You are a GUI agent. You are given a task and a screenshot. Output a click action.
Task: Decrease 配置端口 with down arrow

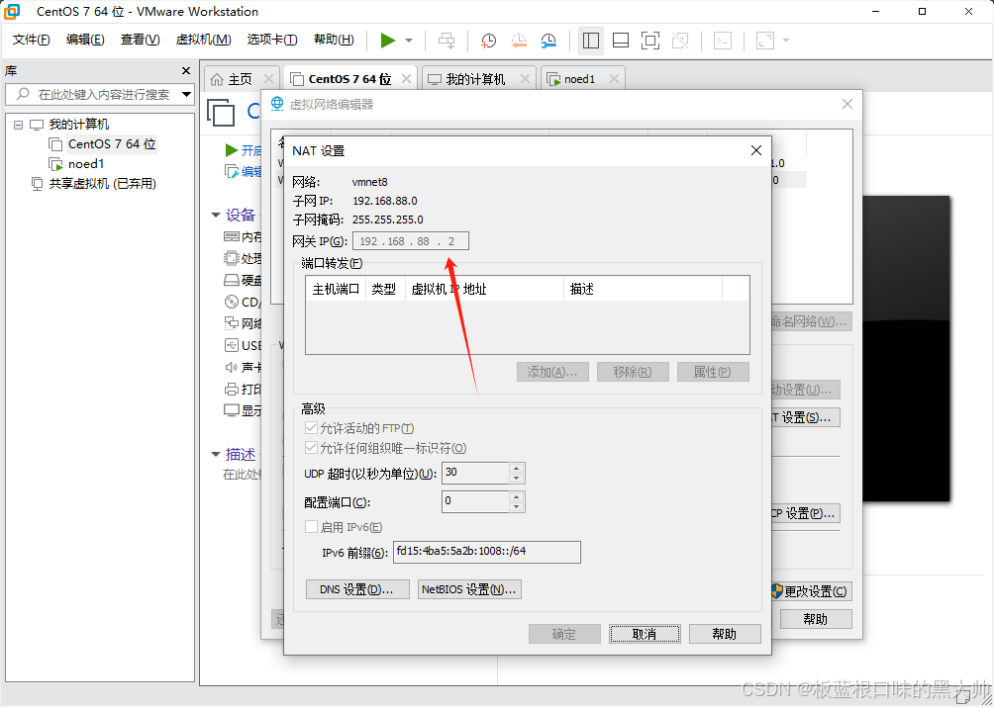pos(517,507)
